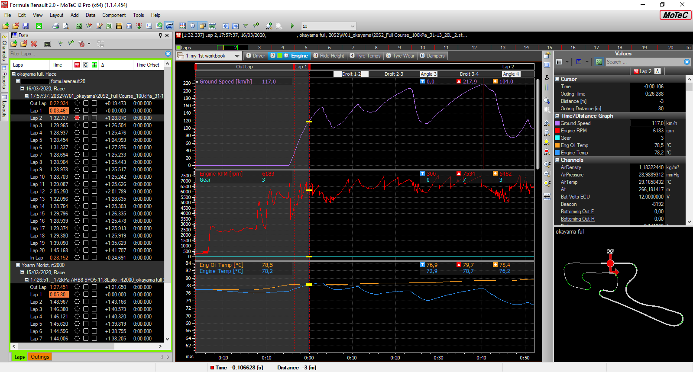Click the save floppy disk toolbar icon
This screenshot has width=693, height=372.
click(26, 26)
